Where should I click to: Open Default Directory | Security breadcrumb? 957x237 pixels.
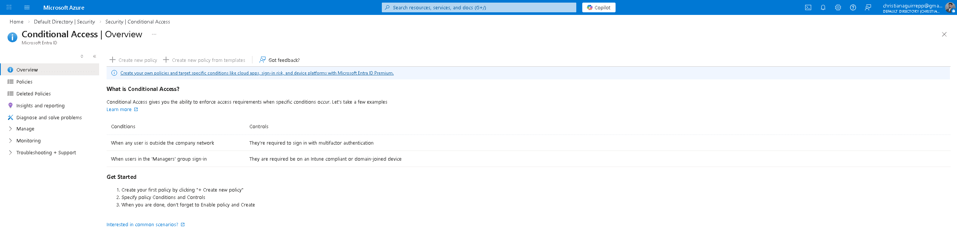[x=64, y=22]
